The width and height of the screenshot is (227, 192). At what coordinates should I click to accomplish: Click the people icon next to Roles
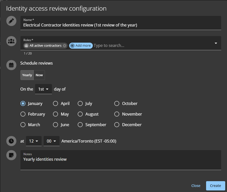tap(11, 41)
